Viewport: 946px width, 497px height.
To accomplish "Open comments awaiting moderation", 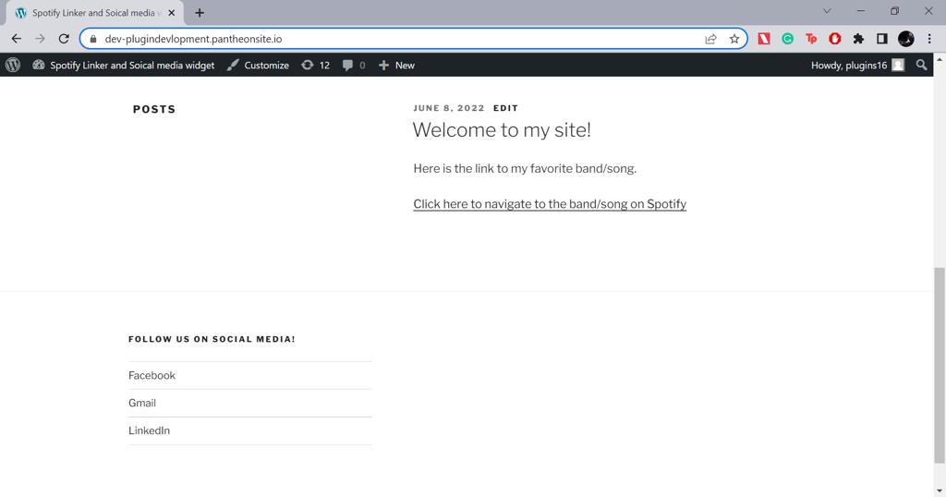I will tap(354, 66).
